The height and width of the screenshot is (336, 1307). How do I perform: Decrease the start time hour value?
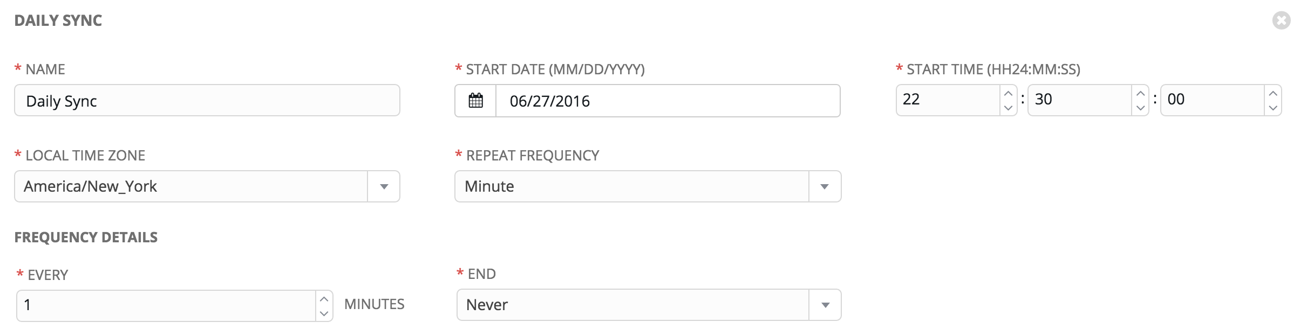click(x=1008, y=108)
